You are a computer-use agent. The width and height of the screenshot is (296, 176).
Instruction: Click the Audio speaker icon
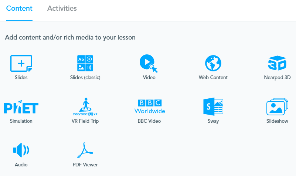tap(21, 150)
